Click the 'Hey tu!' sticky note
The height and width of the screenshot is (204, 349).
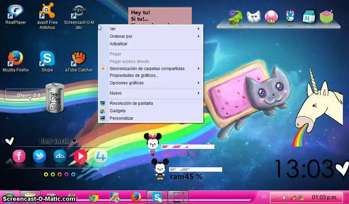point(160,16)
